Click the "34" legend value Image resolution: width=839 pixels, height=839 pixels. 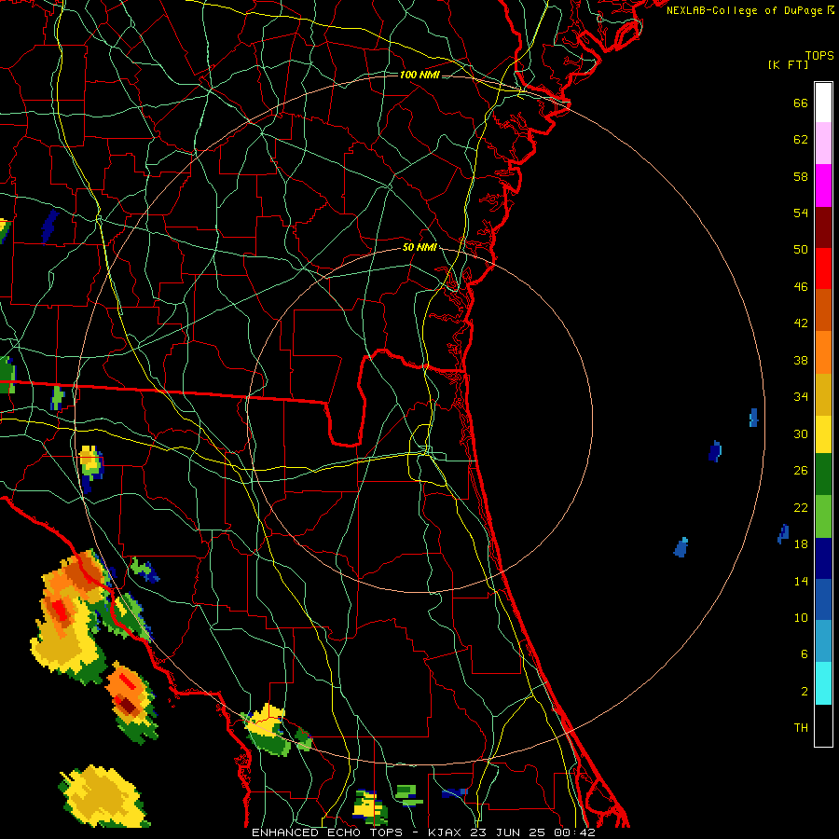click(801, 397)
